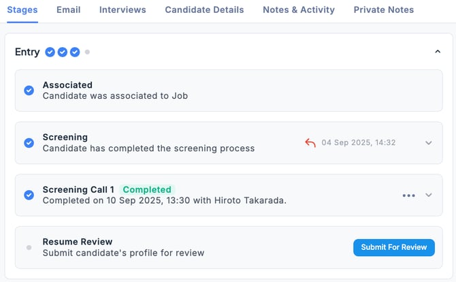Open the three-dot menu on Screening Call 1

tap(408, 195)
